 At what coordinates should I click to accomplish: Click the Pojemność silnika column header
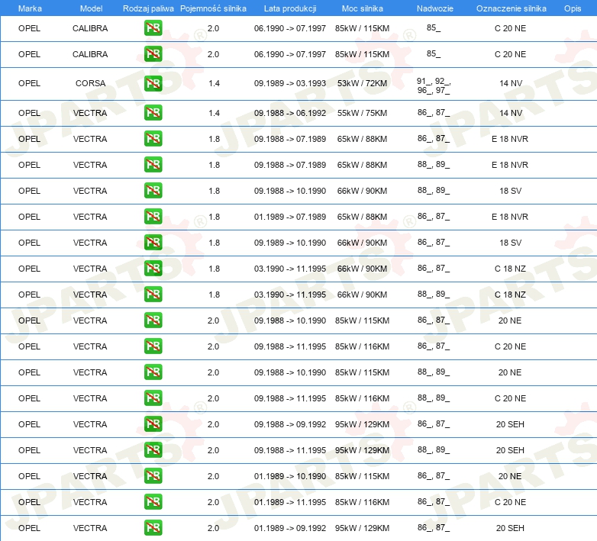pos(213,8)
